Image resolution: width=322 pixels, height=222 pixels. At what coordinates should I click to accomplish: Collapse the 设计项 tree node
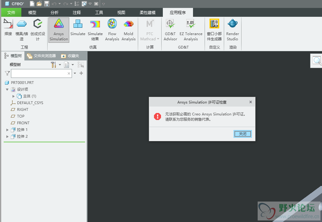click(7, 89)
